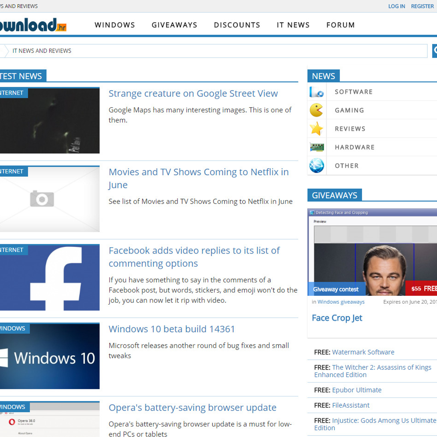Click the Facebook logo thumbnail
Viewport: 437px width, 437px height.
50,277
